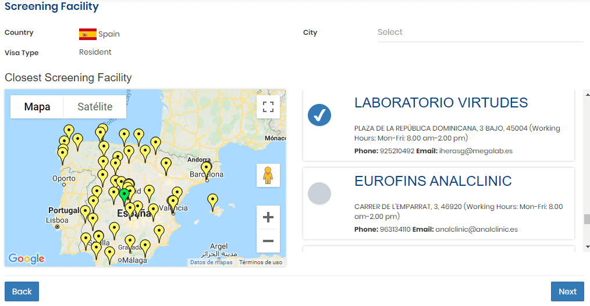Select the Street View pegman icon
This screenshot has height=306, width=590.
tap(268, 175)
